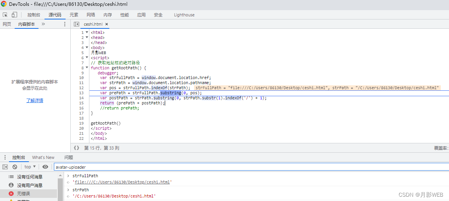Click the console sidebar scrollbar
The height and width of the screenshot is (201, 449).
(60, 189)
